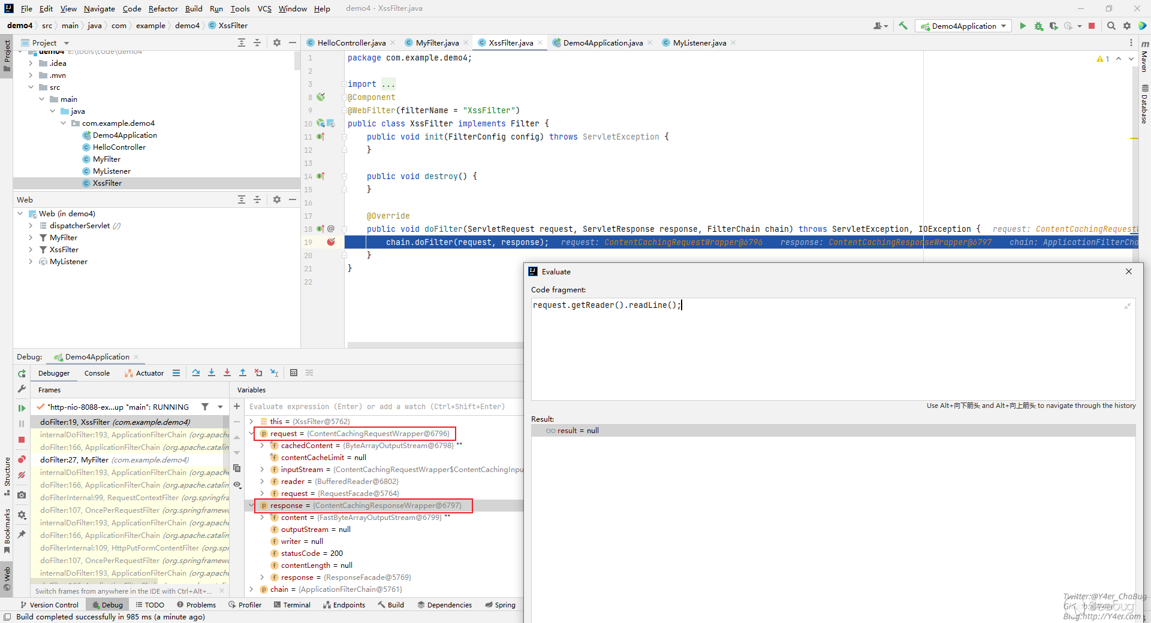
Task: Click the Build project hammer icon
Action: tap(903, 26)
